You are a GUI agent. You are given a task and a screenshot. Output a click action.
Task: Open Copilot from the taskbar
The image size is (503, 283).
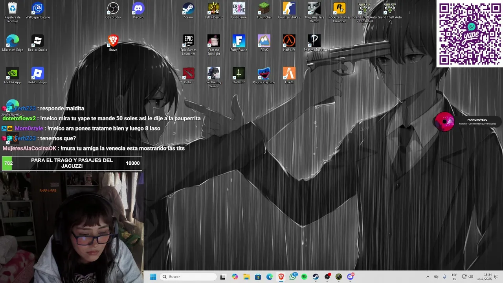tap(235, 277)
